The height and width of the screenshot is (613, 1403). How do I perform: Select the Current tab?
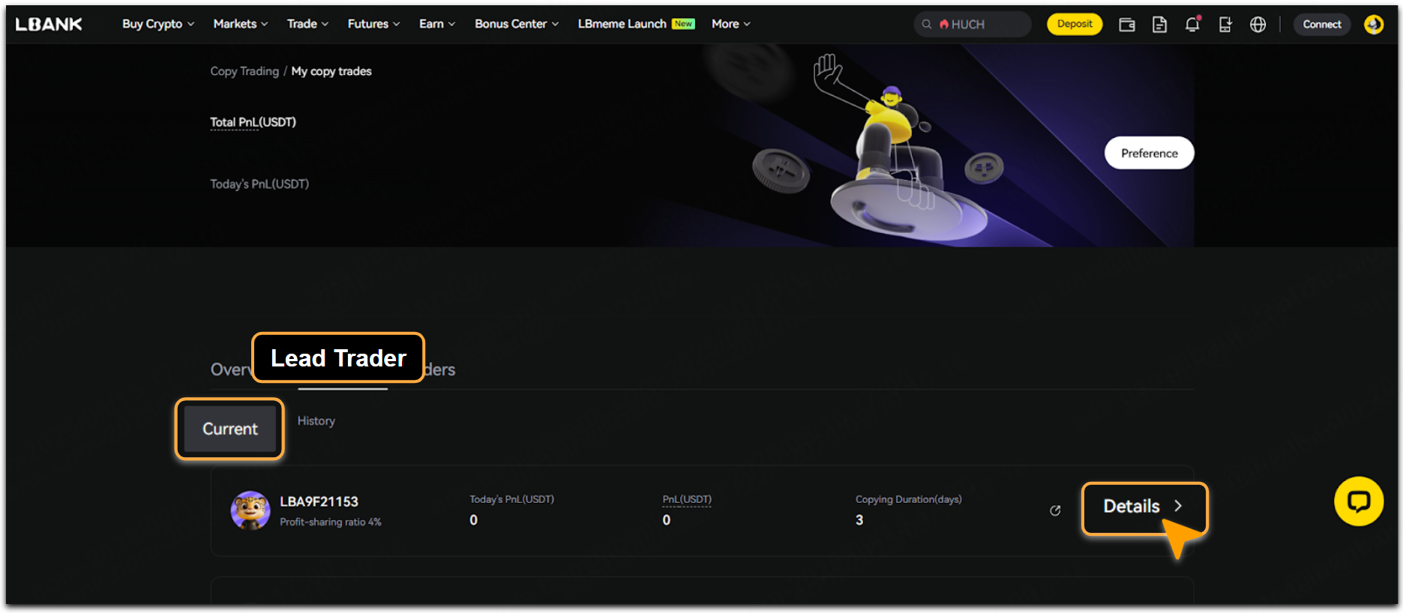pos(229,429)
